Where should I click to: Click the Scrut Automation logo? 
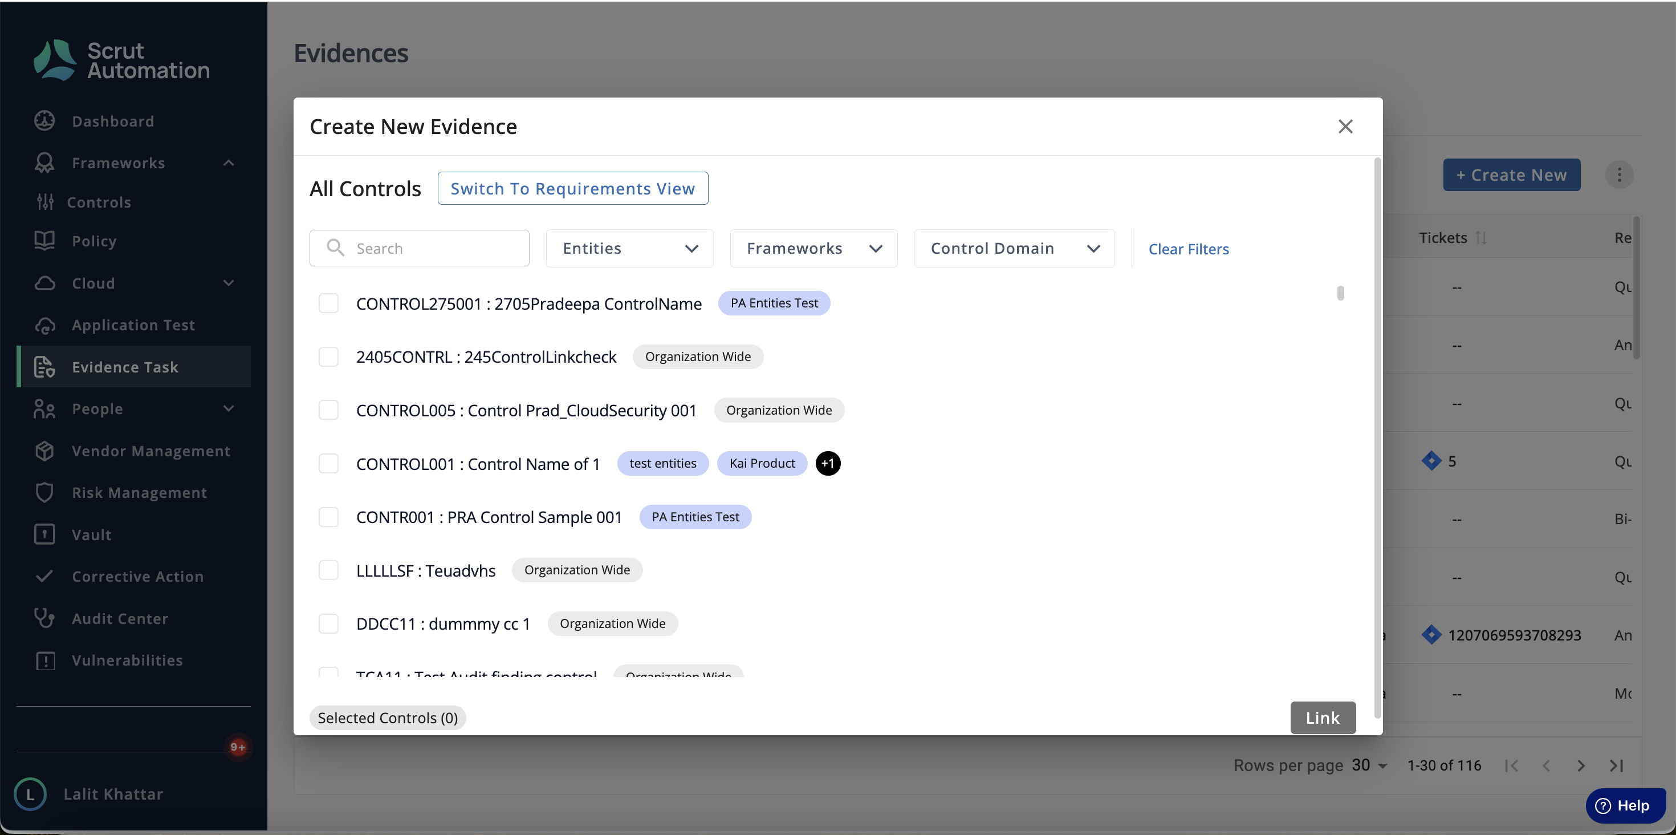pyautogui.click(x=121, y=60)
